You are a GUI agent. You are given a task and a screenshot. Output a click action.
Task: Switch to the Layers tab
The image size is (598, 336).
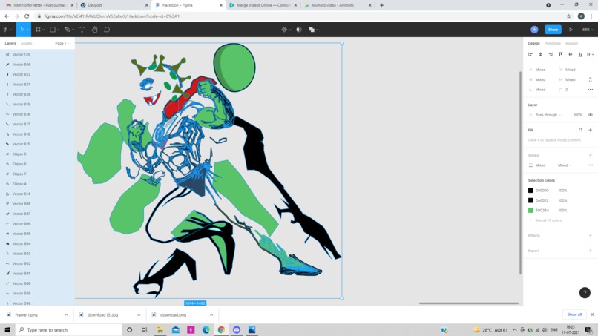[10, 43]
